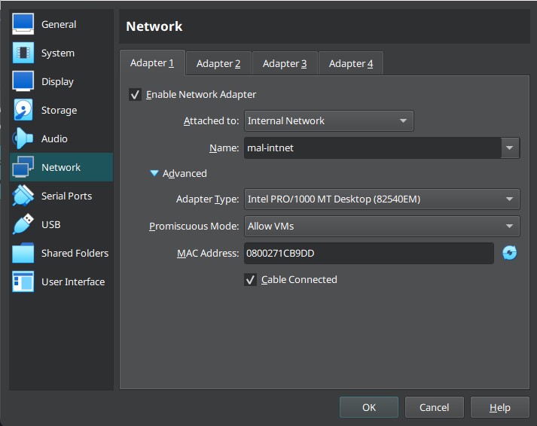Click the MAC Address text field

368,254
